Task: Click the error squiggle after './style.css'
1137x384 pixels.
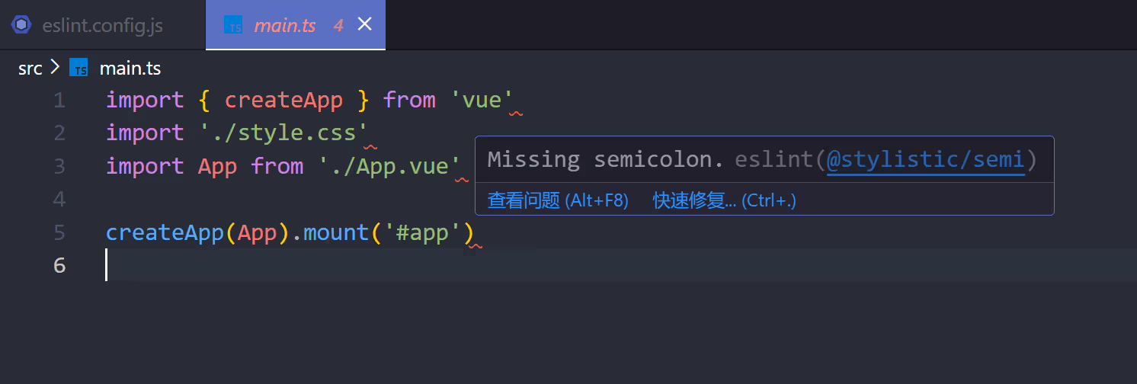Action: (x=370, y=146)
